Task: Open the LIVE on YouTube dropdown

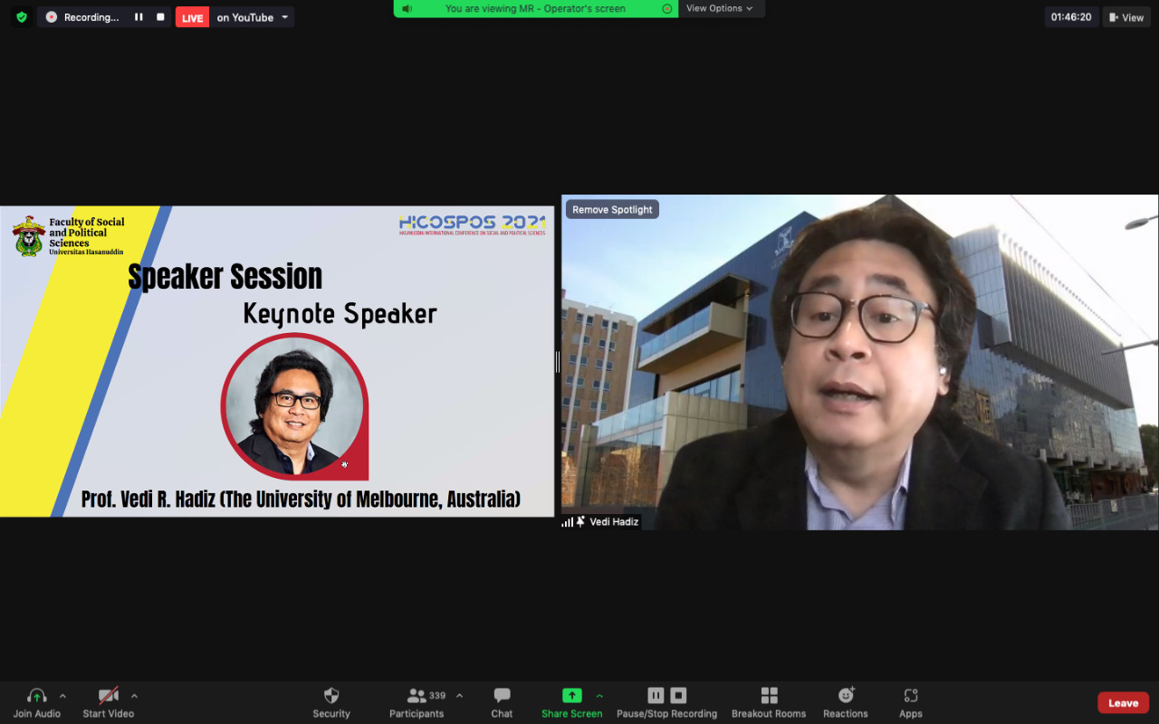Action: point(285,17)
